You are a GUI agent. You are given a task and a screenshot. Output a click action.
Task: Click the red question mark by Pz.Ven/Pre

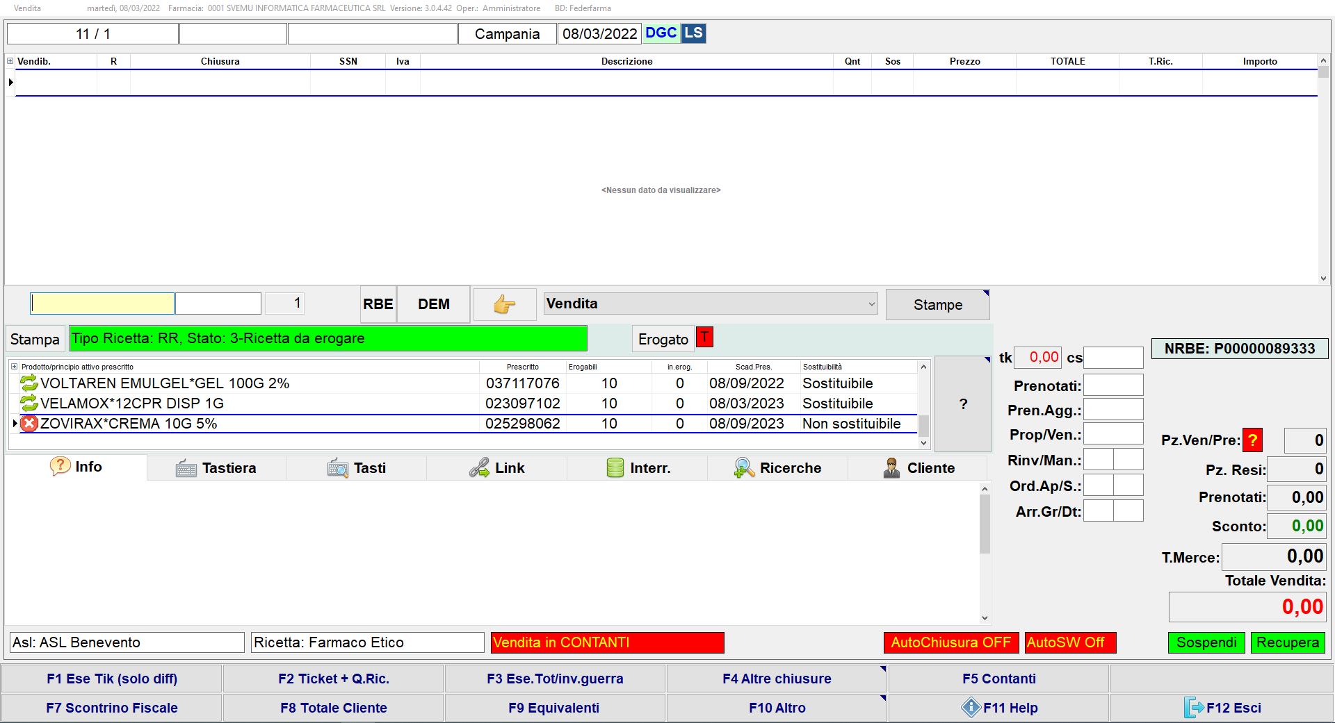[x=1252, y=440]
